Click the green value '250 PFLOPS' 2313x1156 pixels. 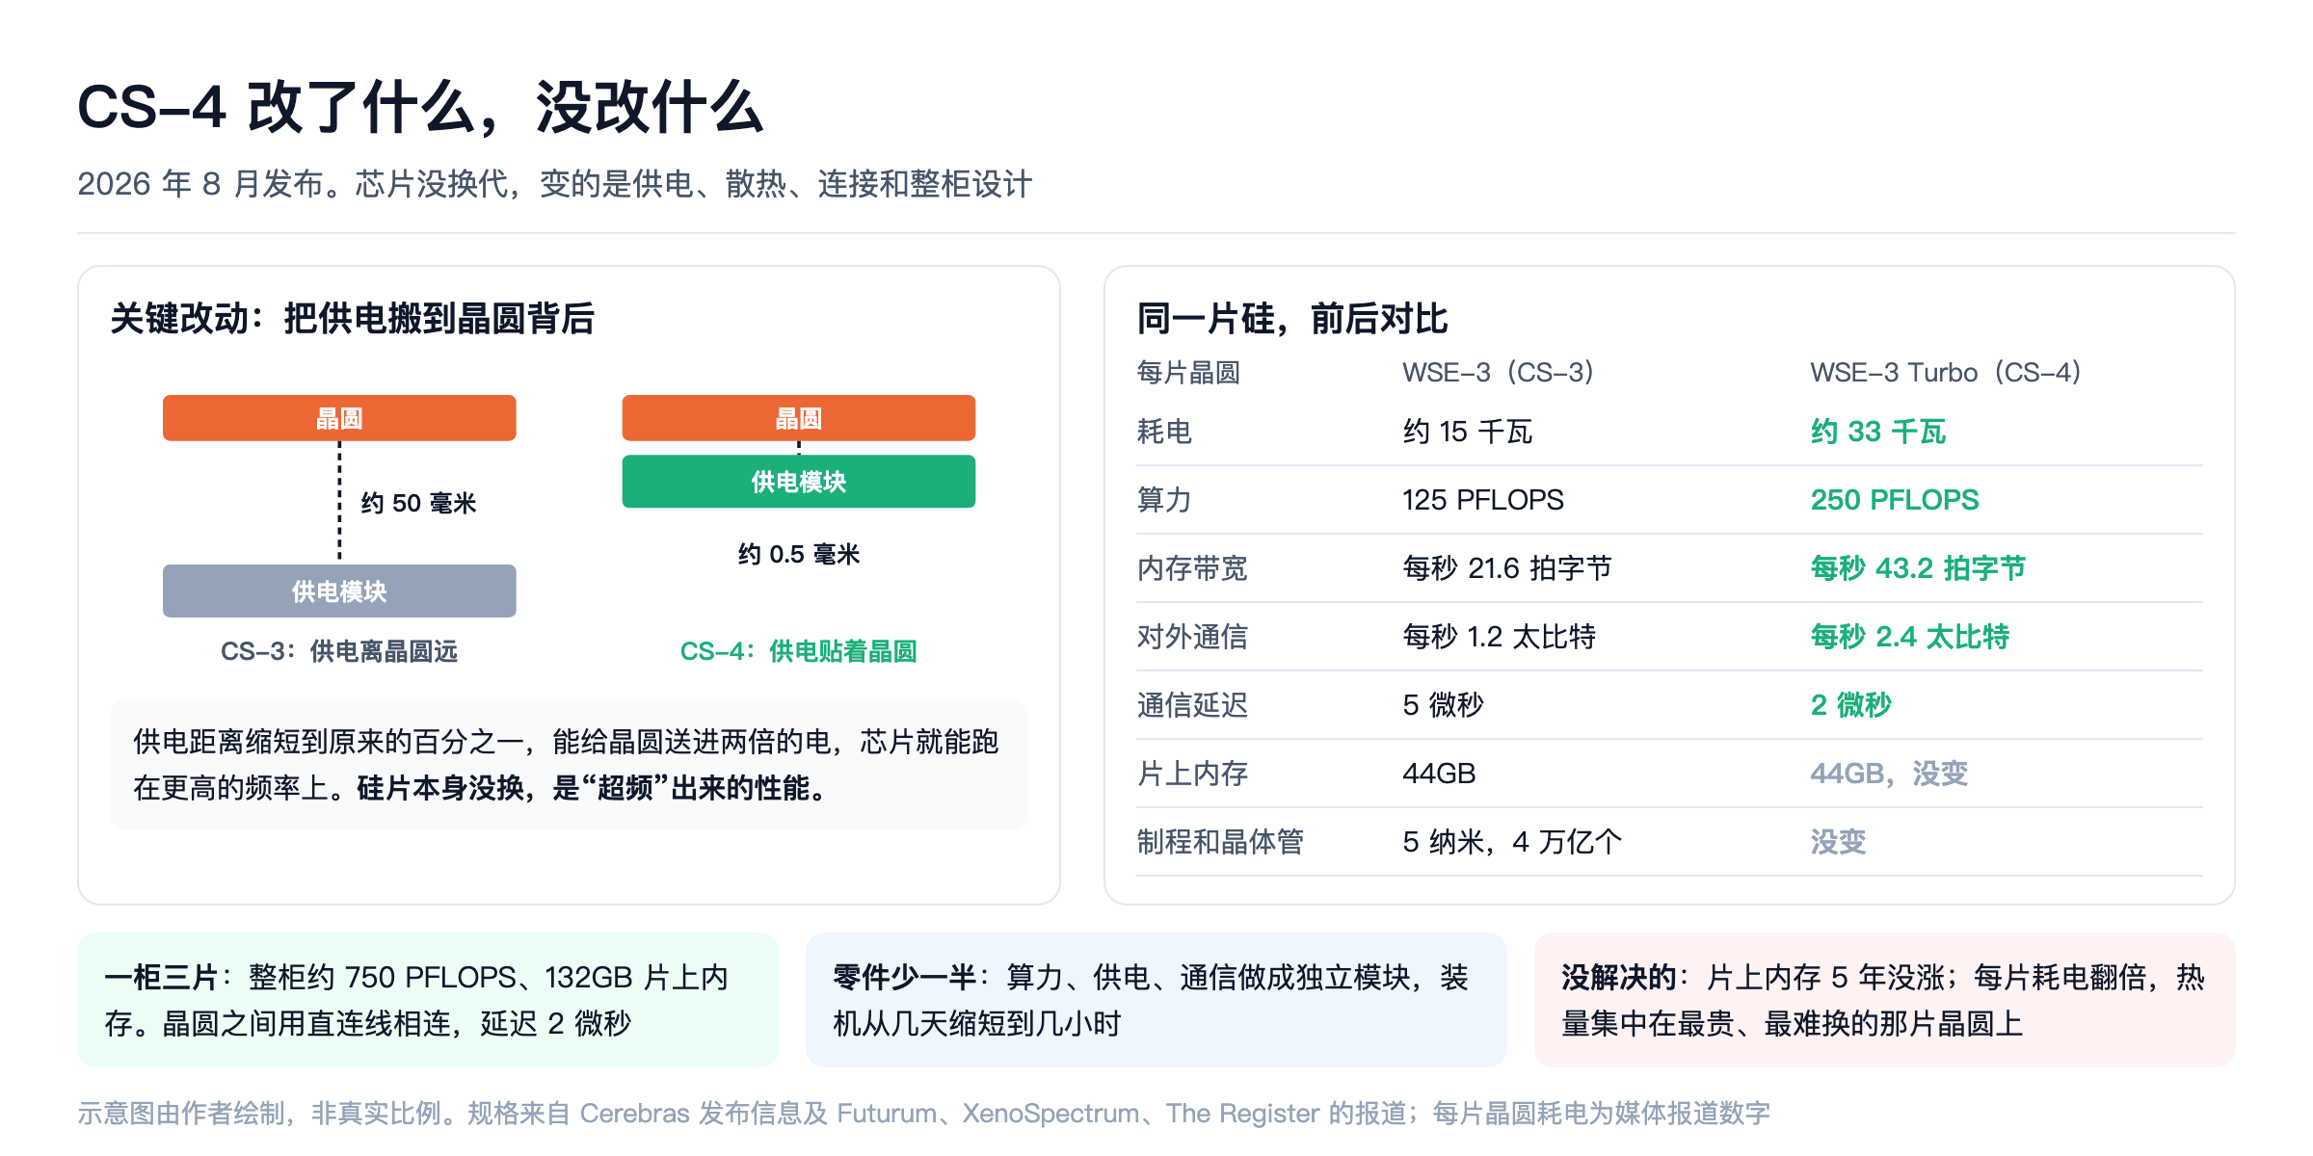(1894, 500)
